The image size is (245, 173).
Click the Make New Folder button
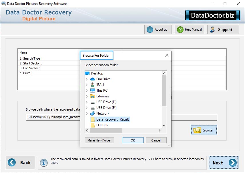pos(99,140)
